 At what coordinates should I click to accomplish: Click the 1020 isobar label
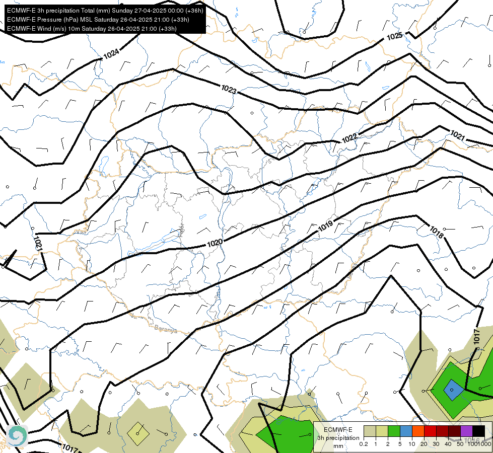click(215, 243)
